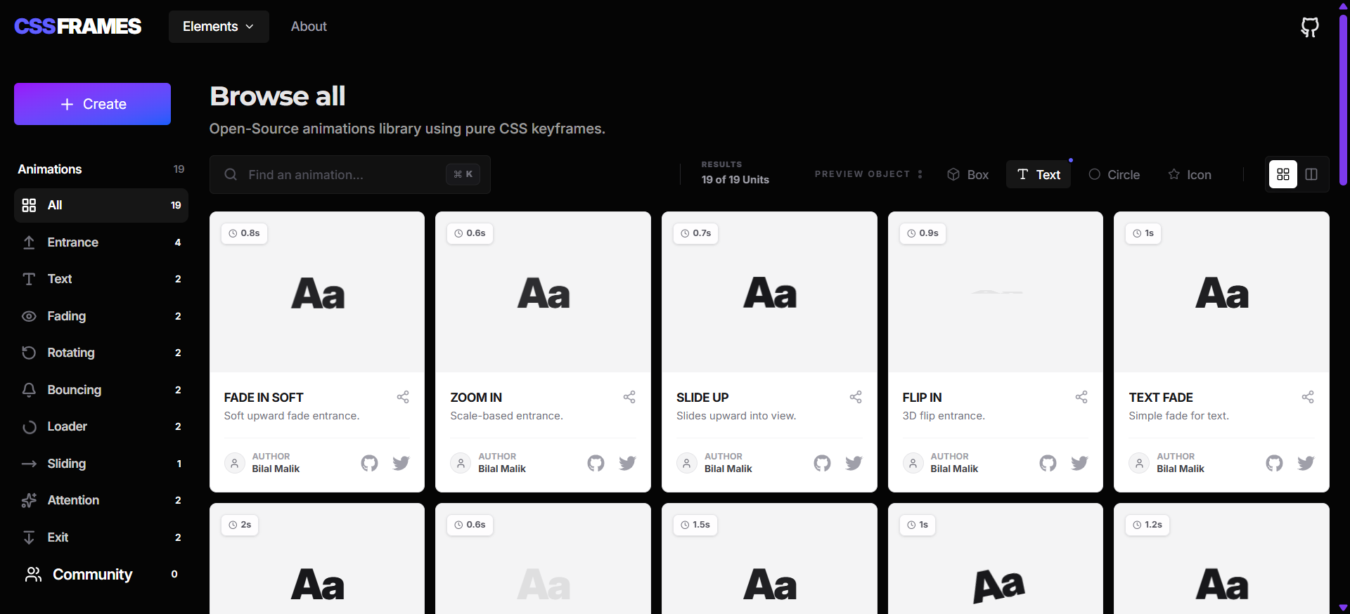Filter by Bouncing animations
Screen dimensions: 1350x614
[x=101, y=390]
